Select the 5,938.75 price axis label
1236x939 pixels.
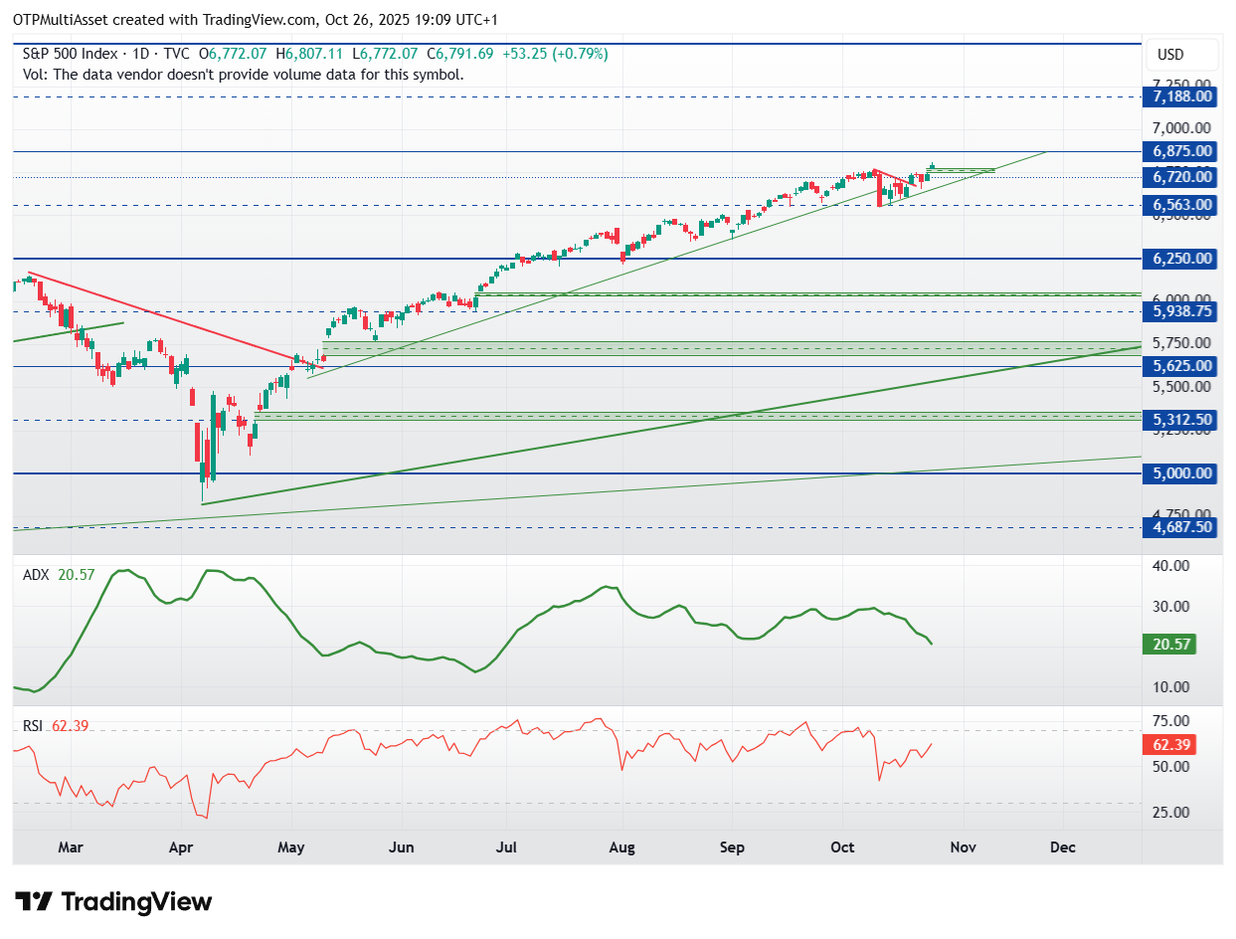pos(1178,311)
